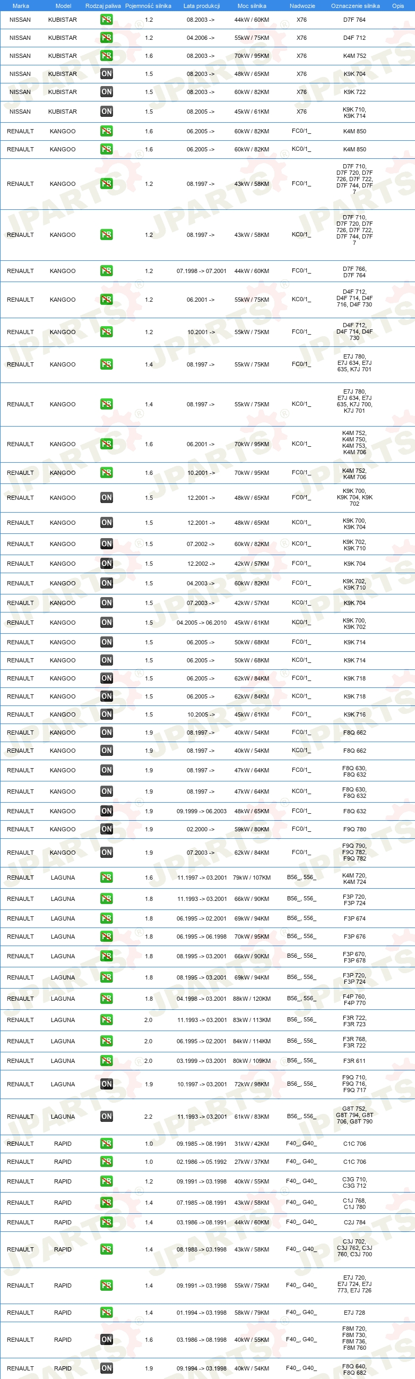Click the petrol icon in the Rapid 31kW / 42KM row
Screen dimensions: 415x1379
coord(107,1144)
